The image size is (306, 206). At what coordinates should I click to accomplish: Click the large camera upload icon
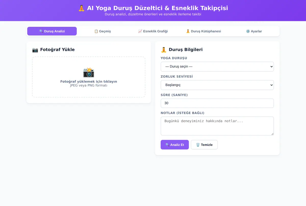[89, 73]
